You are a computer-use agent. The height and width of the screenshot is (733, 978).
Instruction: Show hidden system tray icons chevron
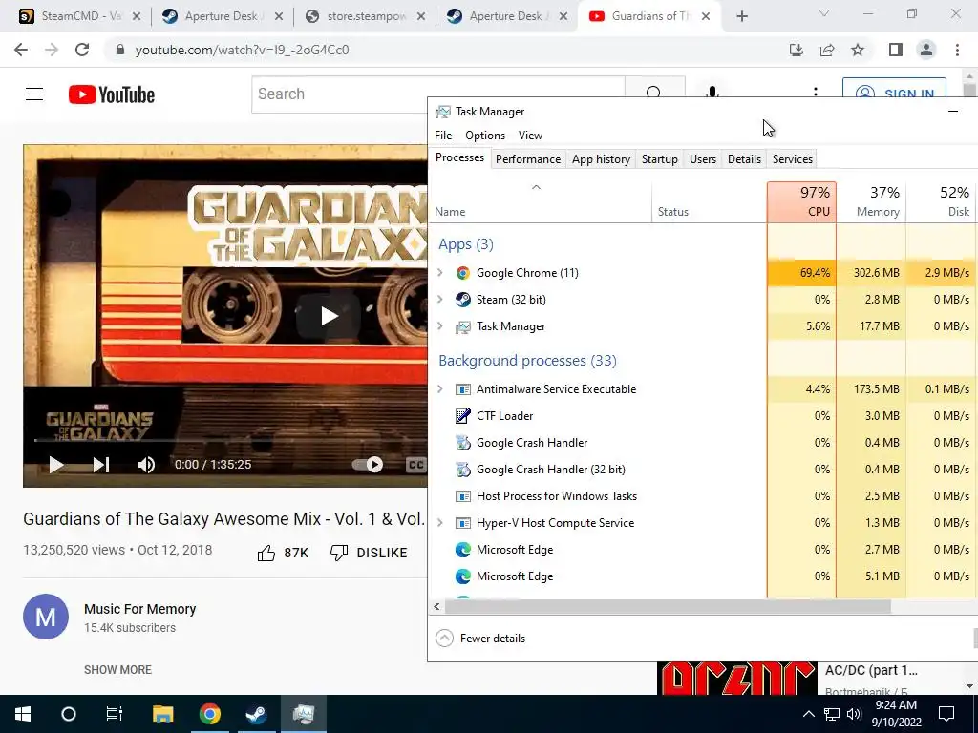click(808, 714)
